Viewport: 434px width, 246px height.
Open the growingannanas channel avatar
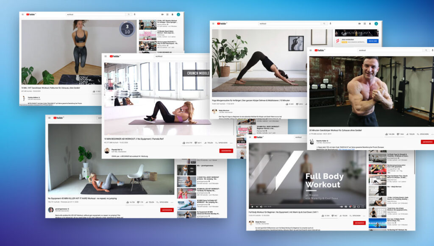tap(51, 210)
